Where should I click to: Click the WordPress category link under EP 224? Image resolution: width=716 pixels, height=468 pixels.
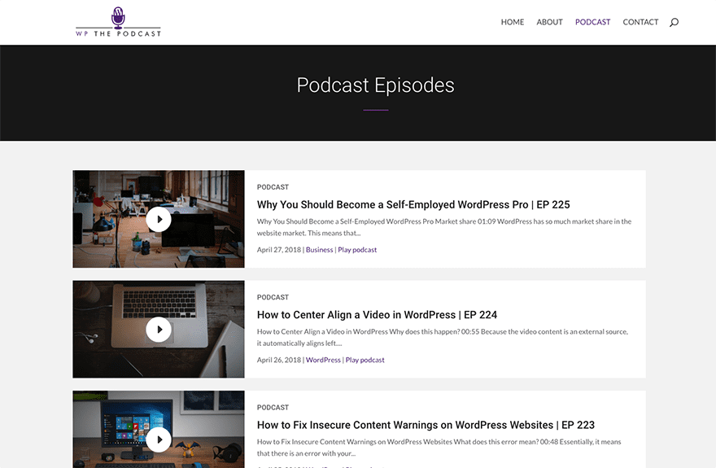coord(323,360)
